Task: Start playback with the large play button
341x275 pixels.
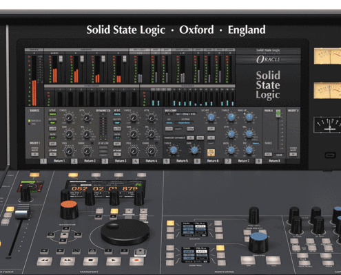Action: pos(114,261)
